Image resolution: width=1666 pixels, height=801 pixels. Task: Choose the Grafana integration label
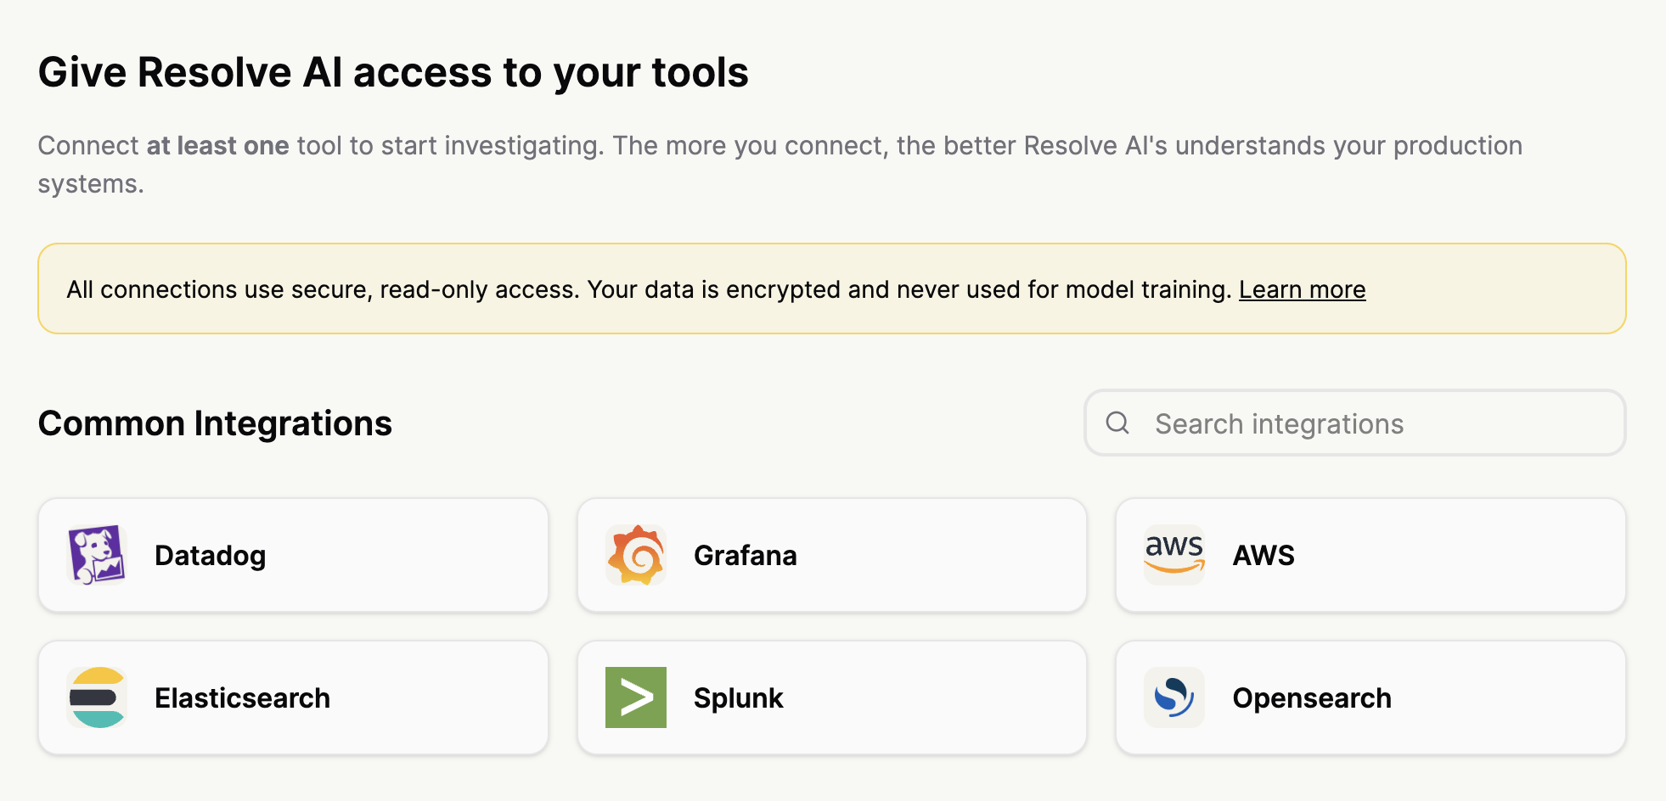(x=746, y=555)
